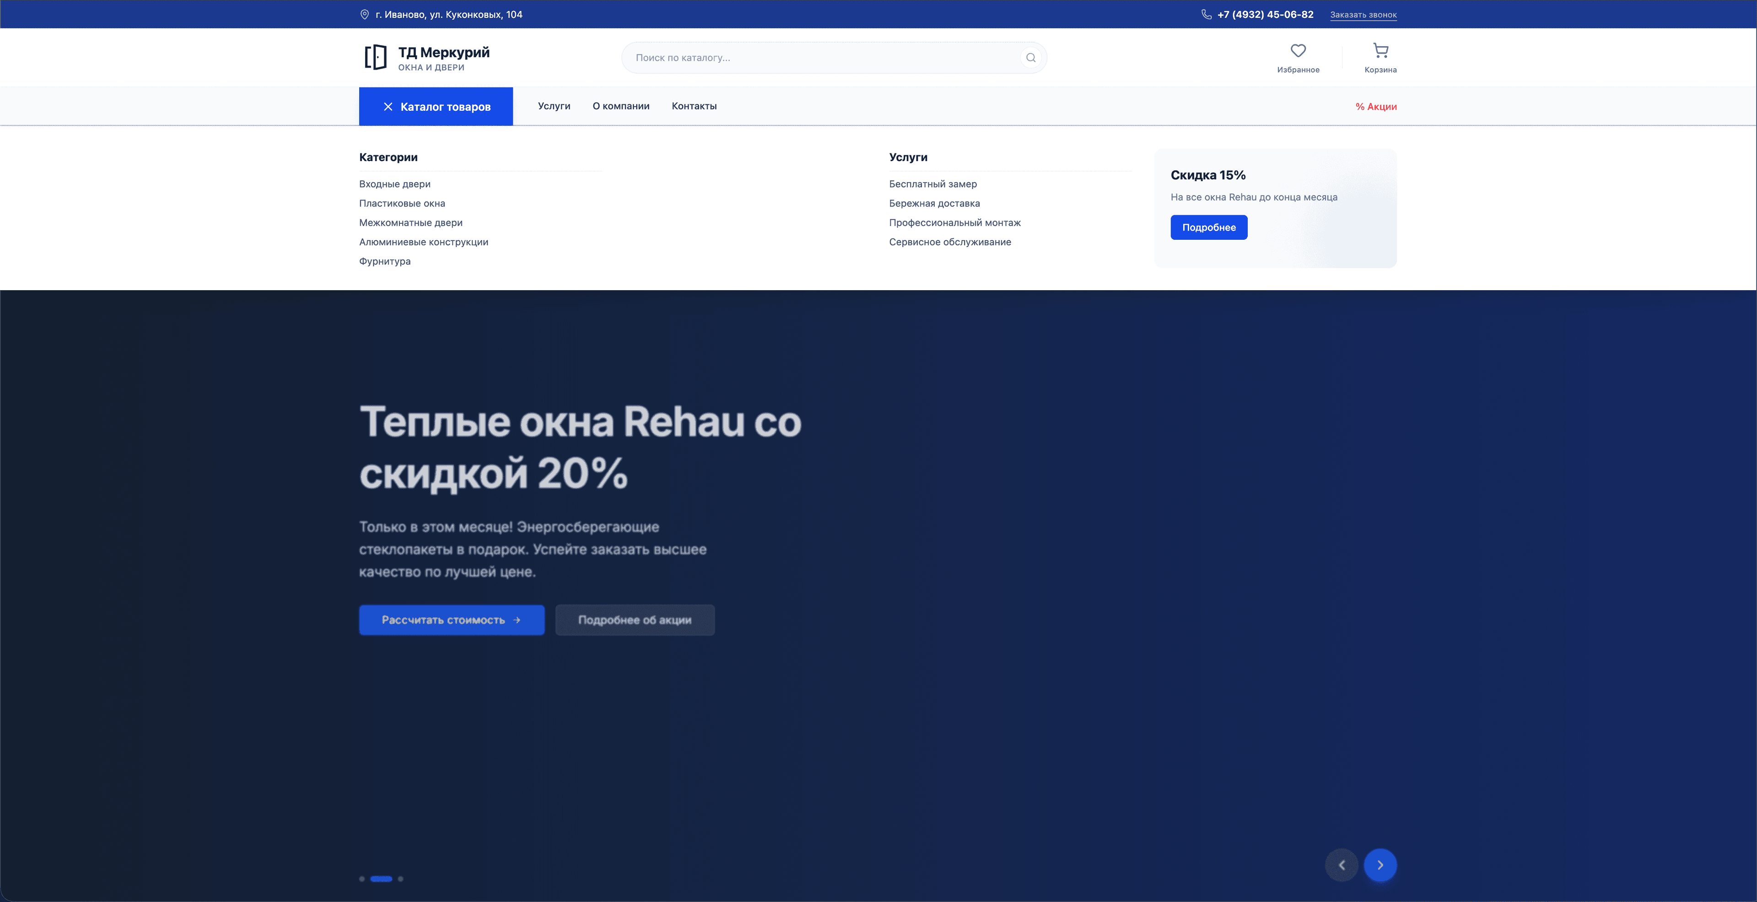The height and width of the screenshot is (902, 1757).
Task: Select the first slider dot
Action: click(x=361, y=879)
